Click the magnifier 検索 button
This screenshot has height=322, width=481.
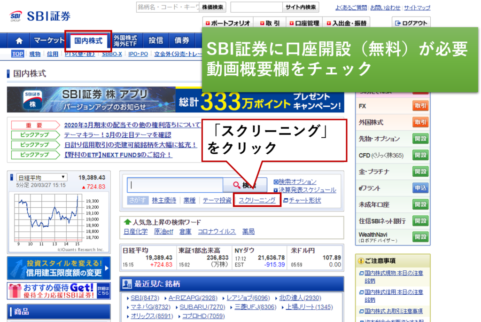click(244, 185)
